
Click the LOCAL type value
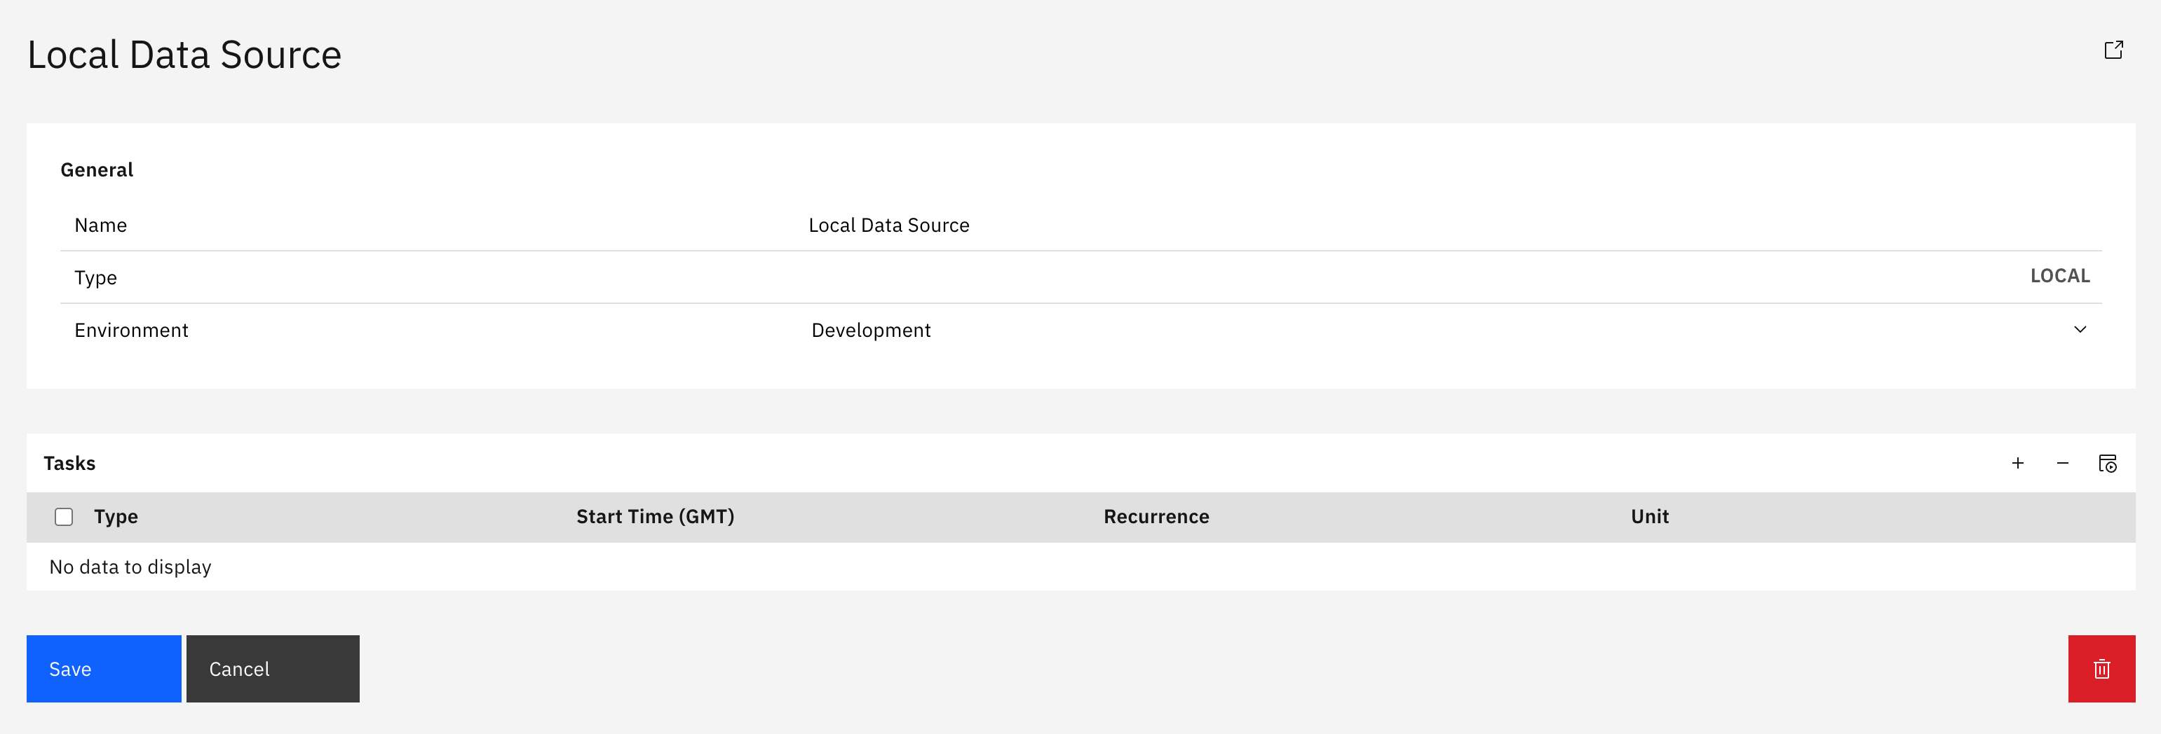click(2059, 277)
